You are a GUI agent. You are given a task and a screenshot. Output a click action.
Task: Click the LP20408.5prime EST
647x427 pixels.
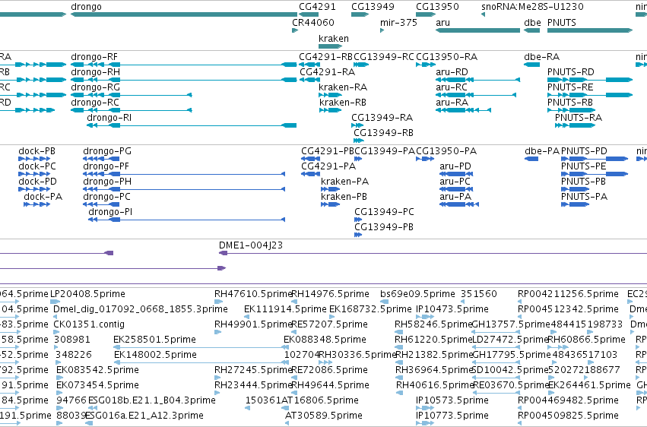[56, 302]
